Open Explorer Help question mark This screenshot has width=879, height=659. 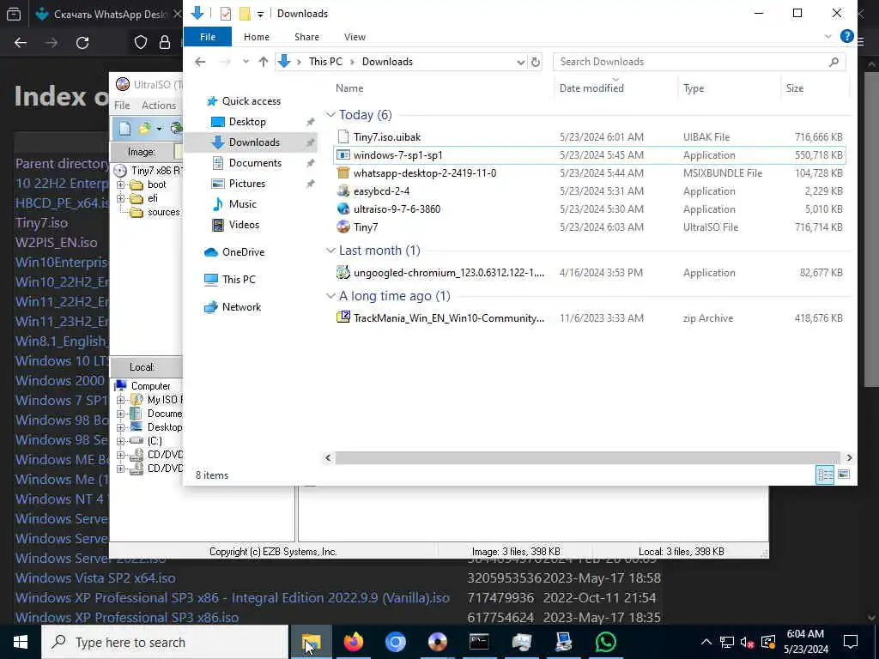pyautogui.click(x=846, y=36)
